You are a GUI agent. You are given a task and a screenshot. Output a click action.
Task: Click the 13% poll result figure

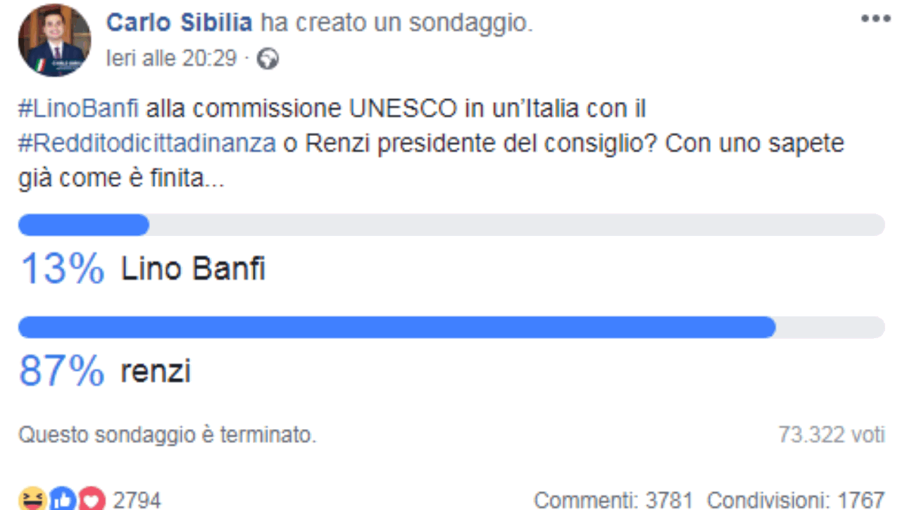pos(63,269)
